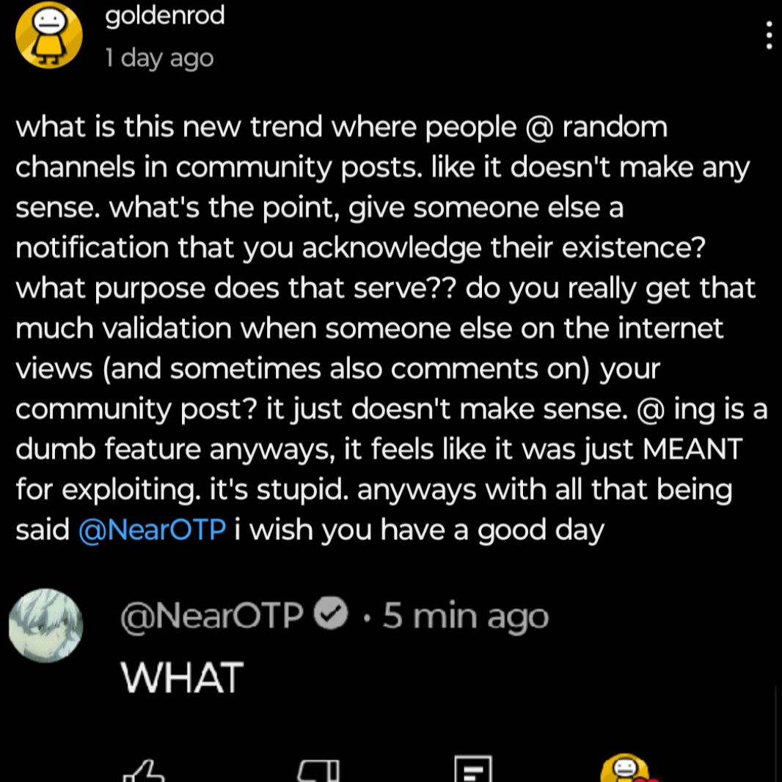The width and height of the screenshot is (782, 782).
Task: Click the @NearOTP username on the reply
Action: tap(211, 615)
